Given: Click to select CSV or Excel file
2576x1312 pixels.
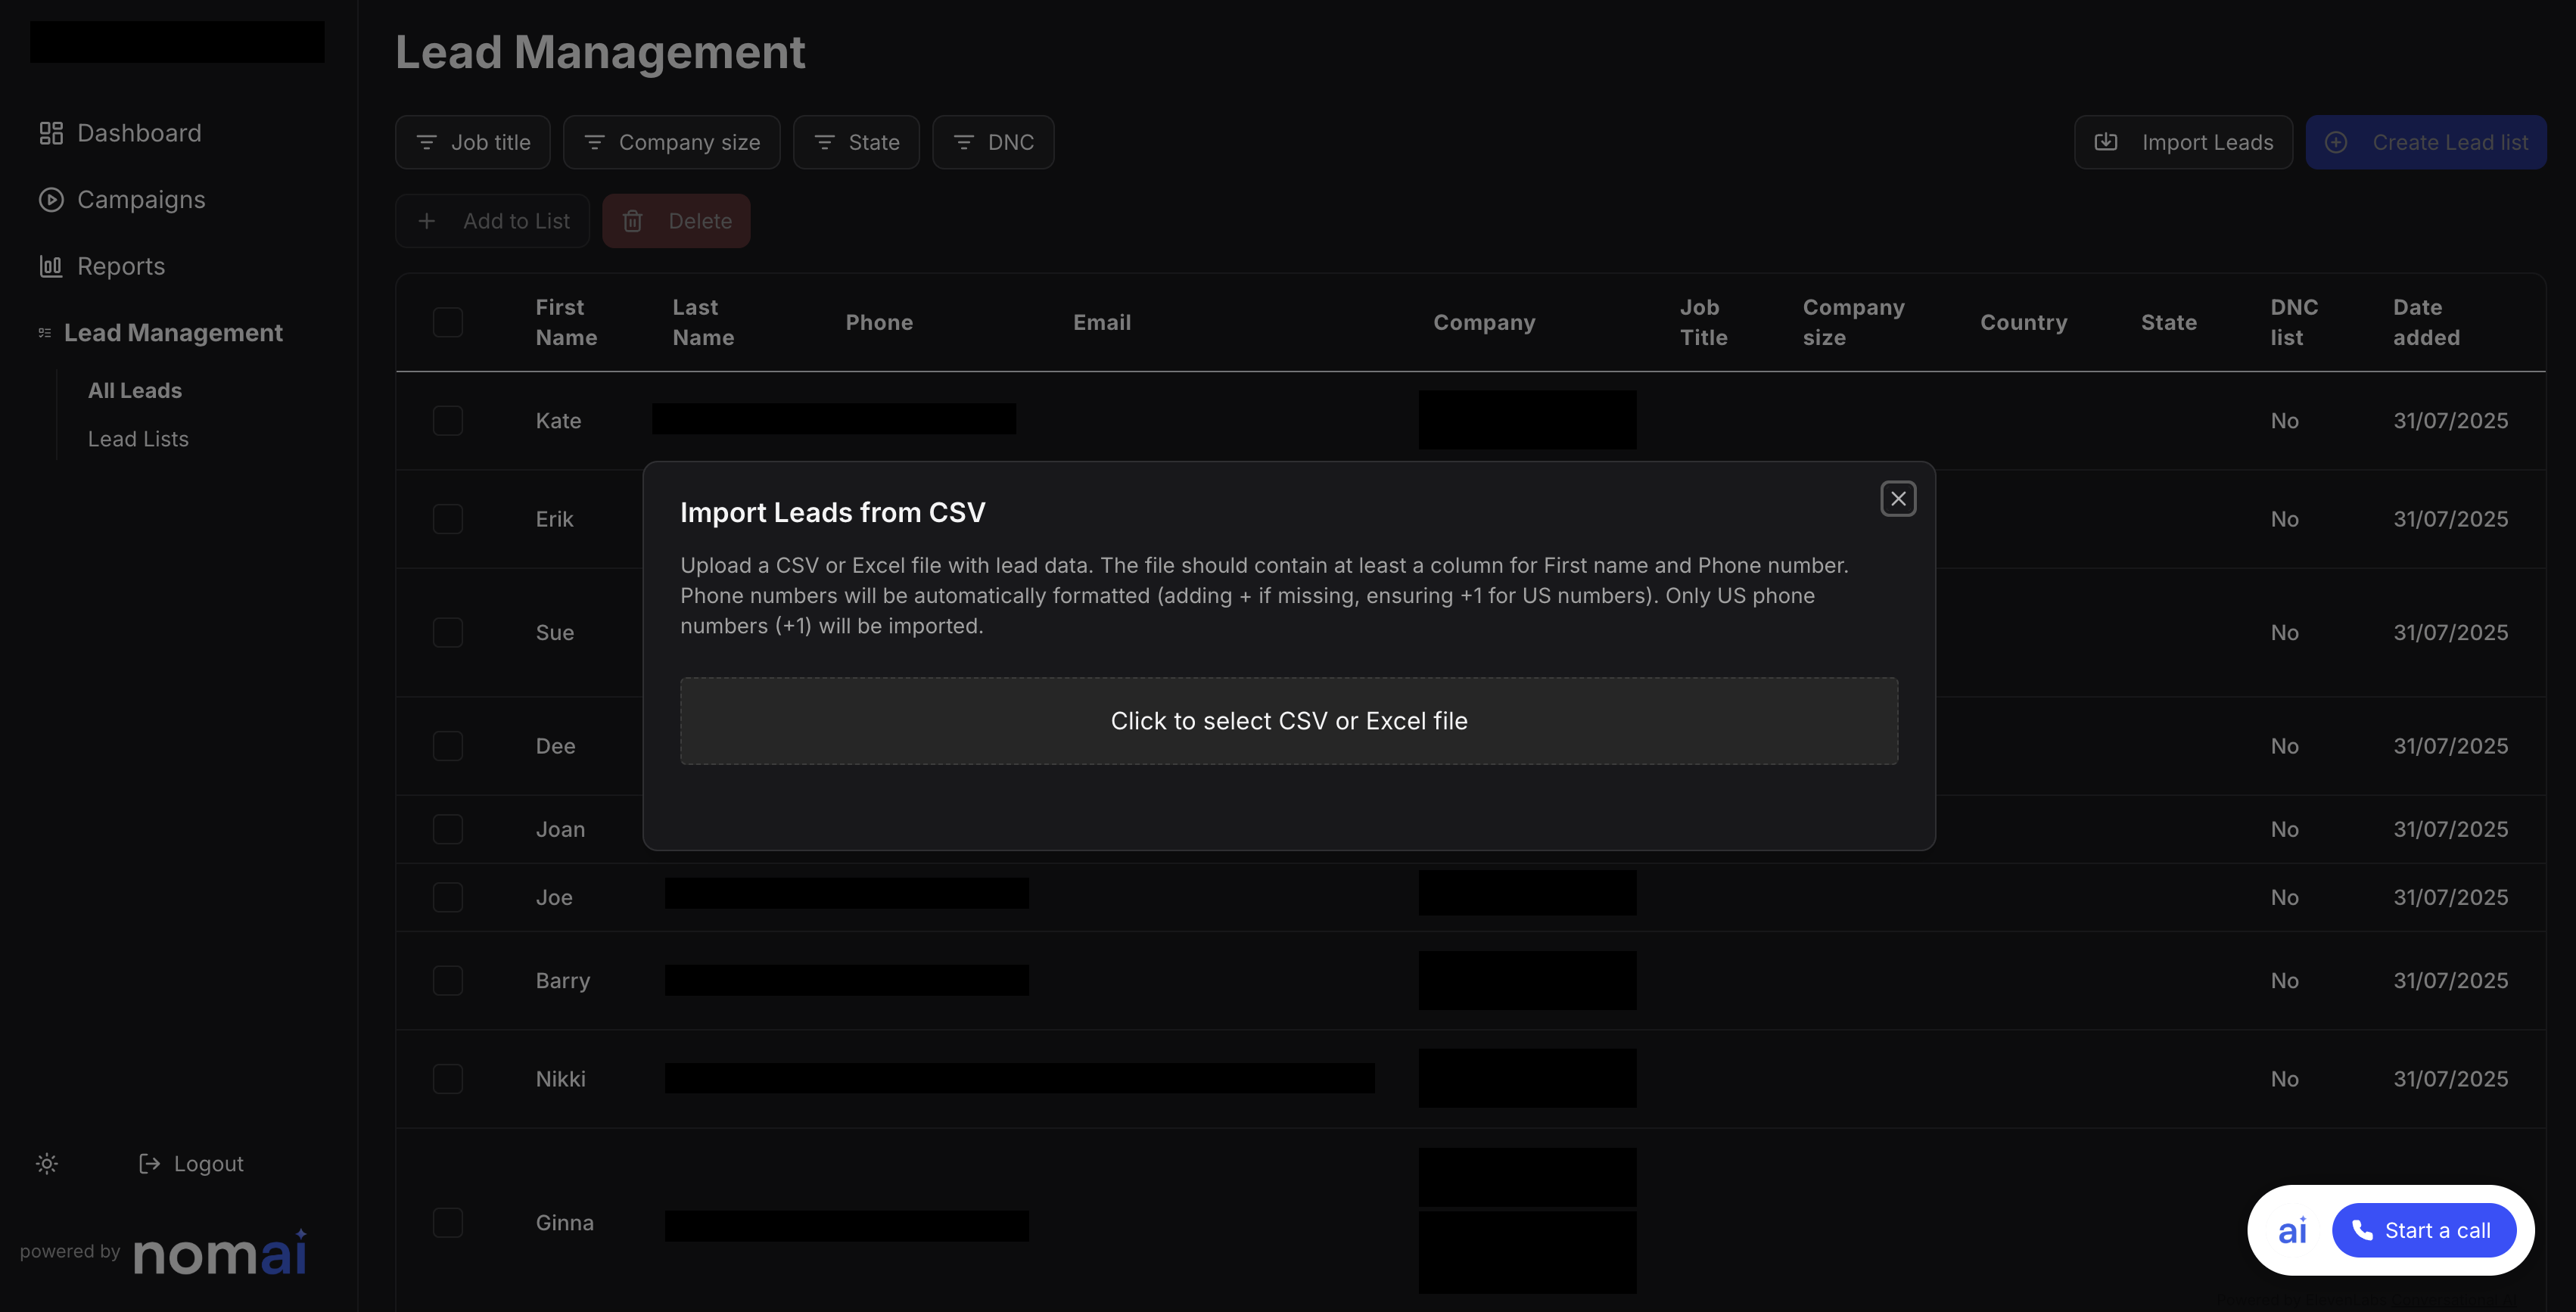Looking at the screenshot, I should (1288, 721).
